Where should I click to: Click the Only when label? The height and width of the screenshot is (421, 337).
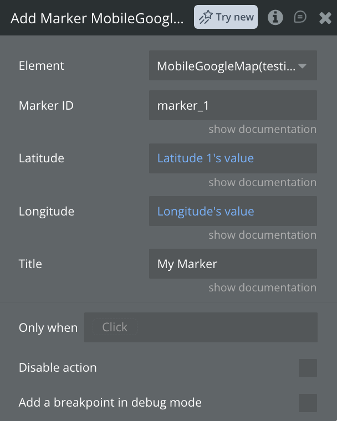pyautogui.click(x=48, y=327)
